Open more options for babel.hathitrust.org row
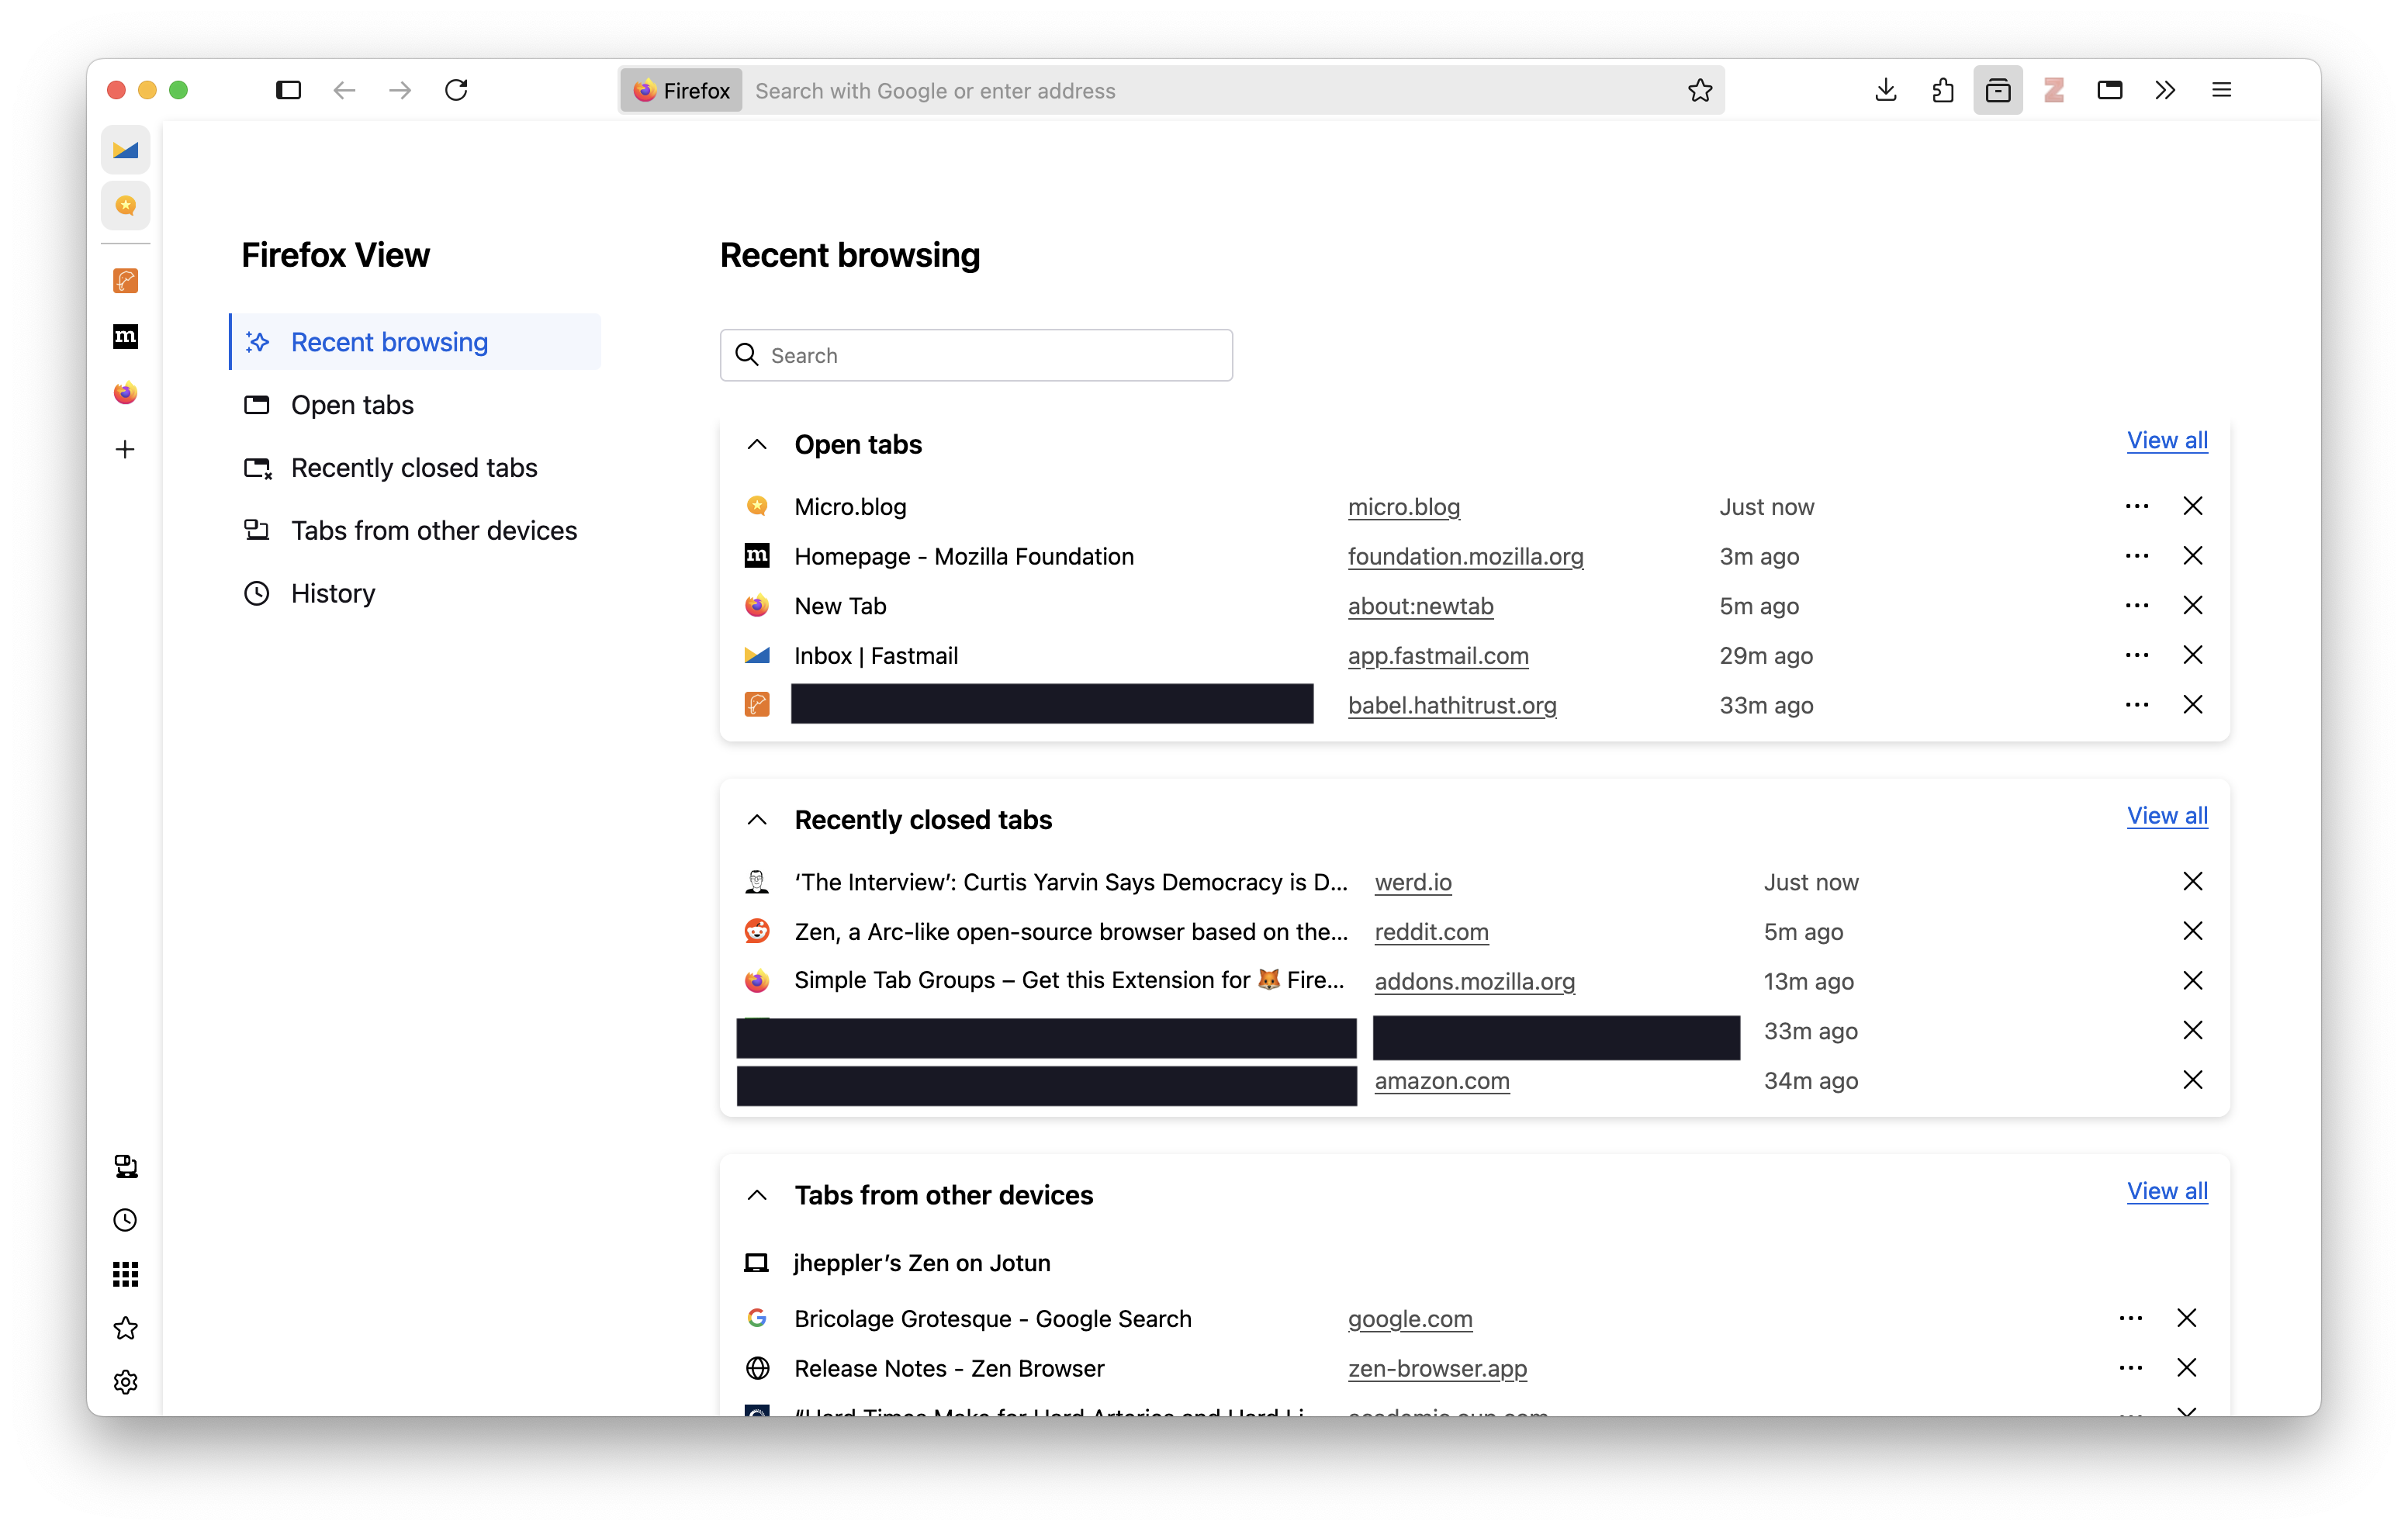The image size is (2408, 1531). click(2137, 705)
